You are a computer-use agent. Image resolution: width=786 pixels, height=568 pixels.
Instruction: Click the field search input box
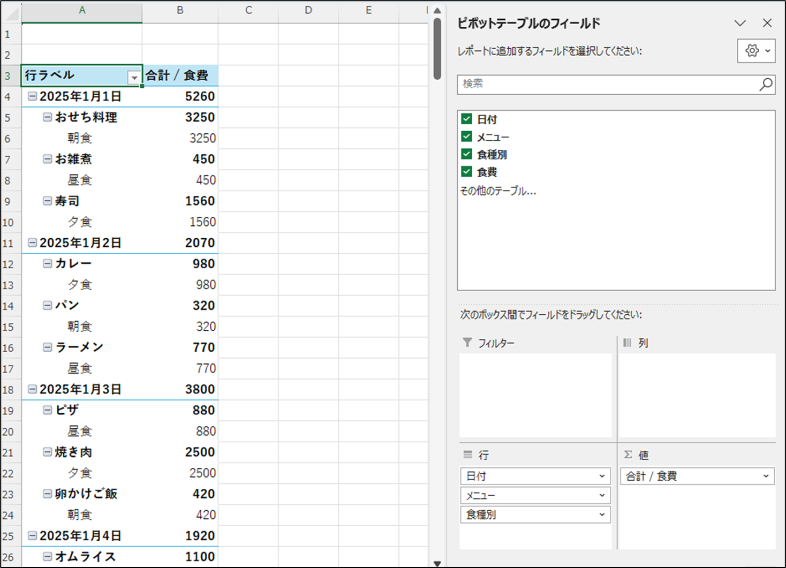tap(608, 84)
